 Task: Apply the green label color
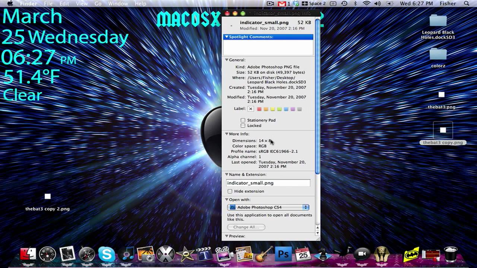point(279,109)
